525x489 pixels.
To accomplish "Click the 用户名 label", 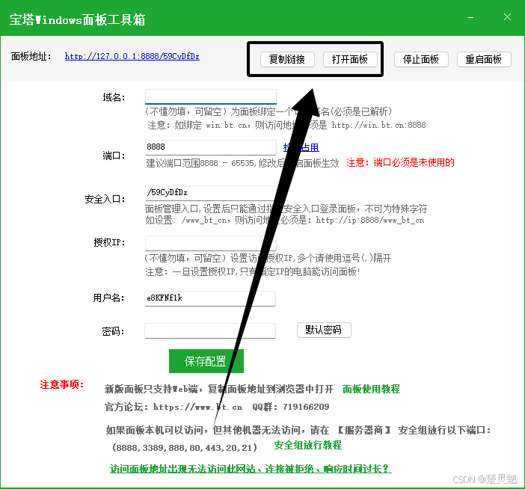I will coord(108,298).
